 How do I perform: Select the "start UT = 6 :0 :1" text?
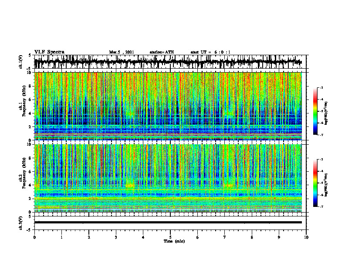click(210, 52)
